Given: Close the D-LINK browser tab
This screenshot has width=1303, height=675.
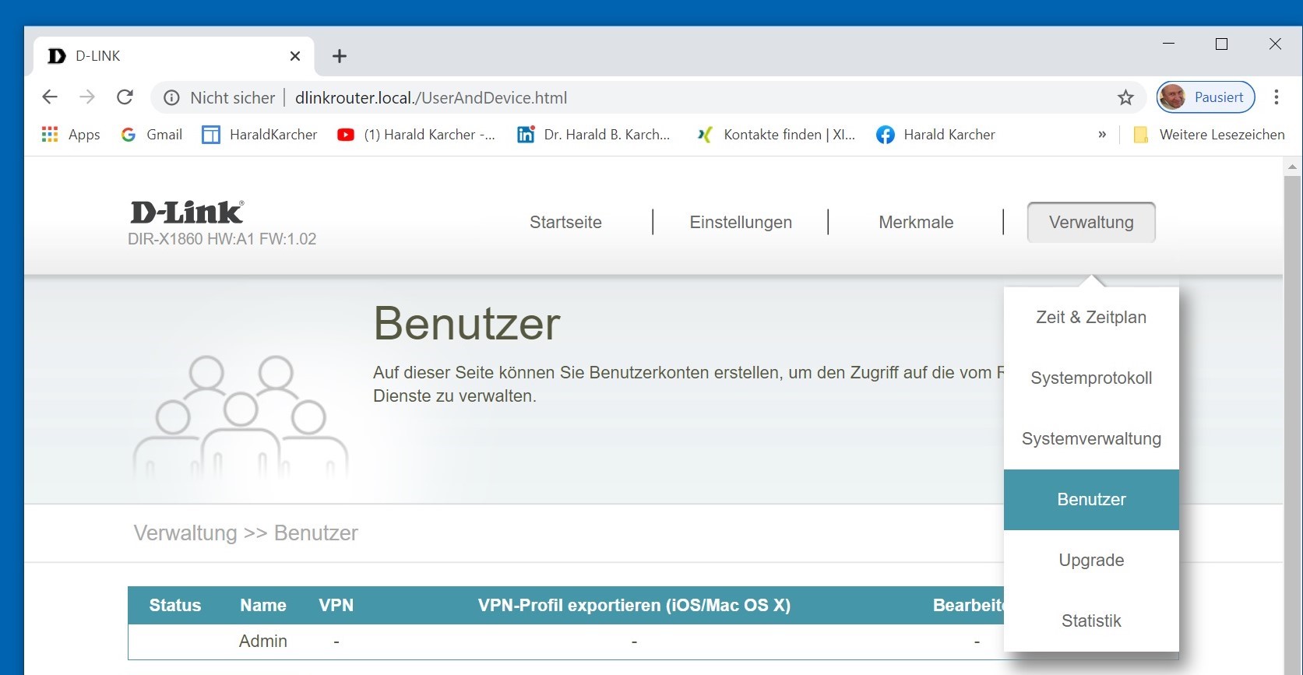Looking at the screenshot, I should [295, 56].
